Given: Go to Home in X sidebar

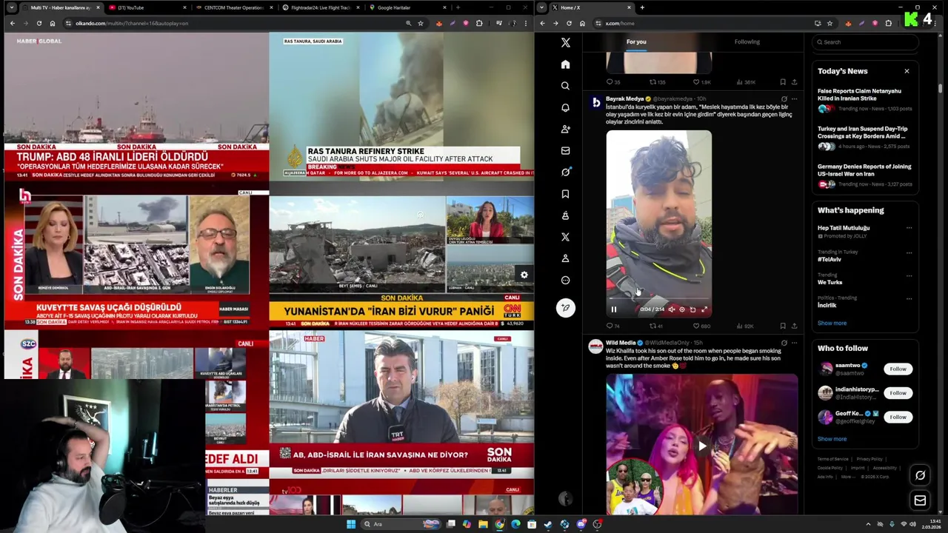Looking at the screenshot, I should pos(565,64).
